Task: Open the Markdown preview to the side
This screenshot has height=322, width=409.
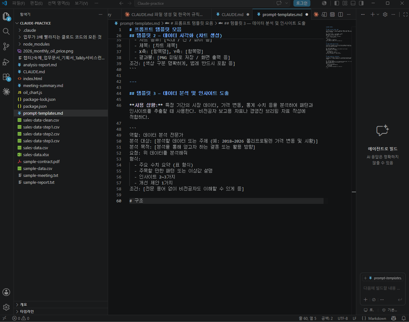Action: pos(324,14)
